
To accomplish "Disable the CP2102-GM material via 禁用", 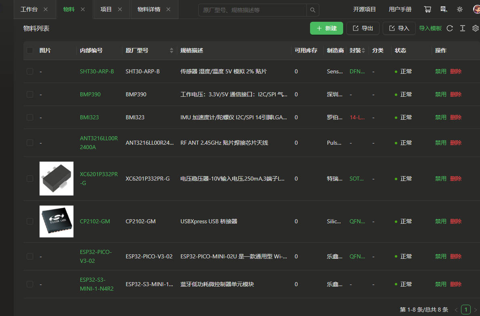I will (x=440, y=221).
